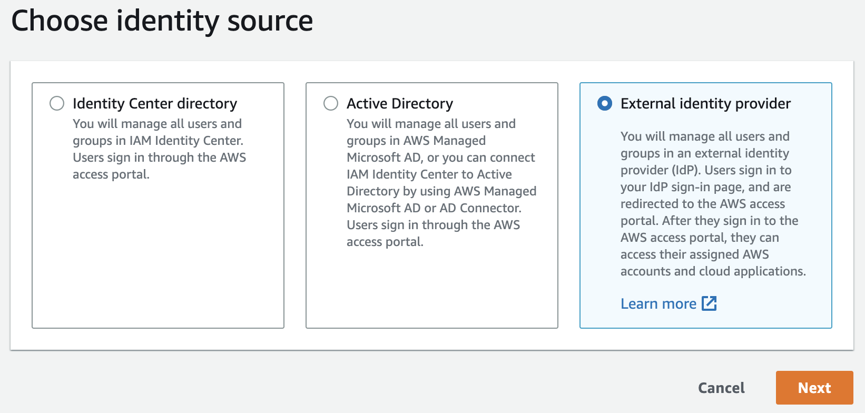The width and height of the screenshot is (865, 413).
Task: Click 'groups in IAM Identity Center' text line
Action: tap(158, 141)
